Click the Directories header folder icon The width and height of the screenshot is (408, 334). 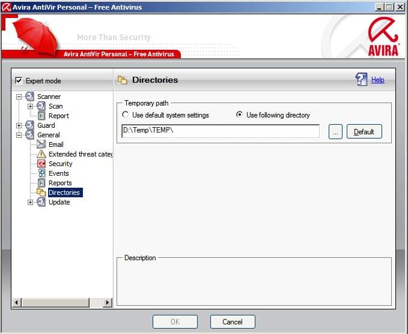(123, 80)
